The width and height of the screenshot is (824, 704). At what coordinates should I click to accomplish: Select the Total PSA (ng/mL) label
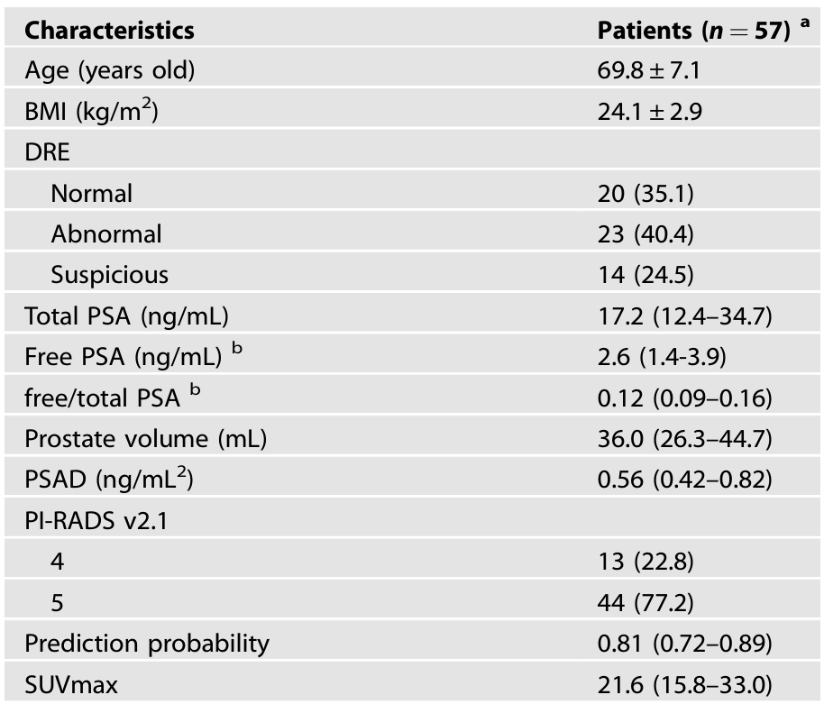[126, 316]
